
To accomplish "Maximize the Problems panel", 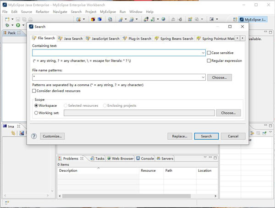I will (x=215, y=158).
